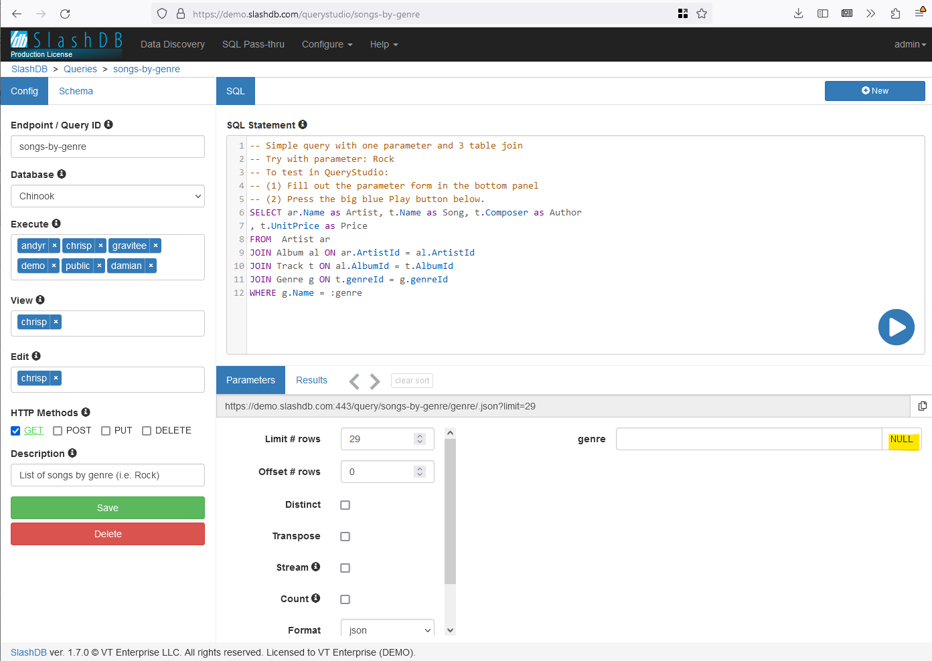The image size is (932, 661).
Task: Open the admin user menu
Action: [x=910, y=44]
